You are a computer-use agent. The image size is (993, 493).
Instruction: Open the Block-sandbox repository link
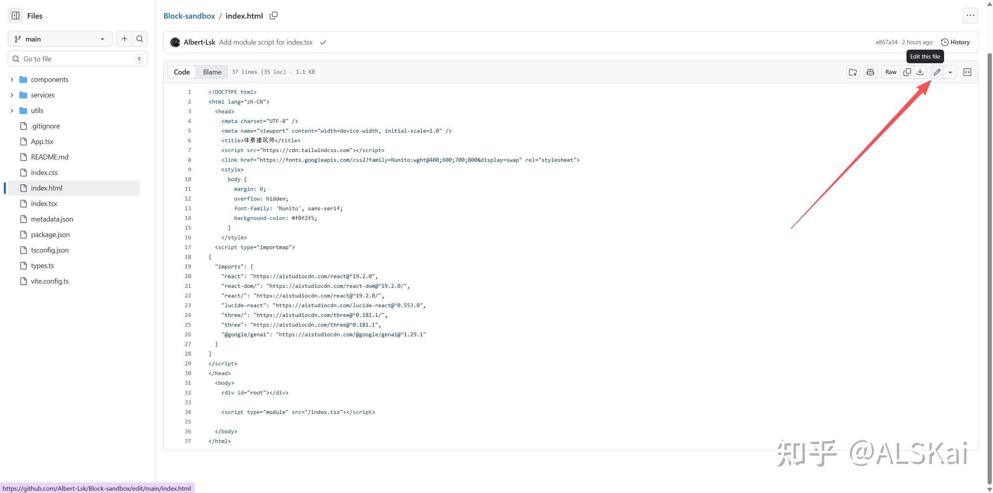click(x=189, y=16)
